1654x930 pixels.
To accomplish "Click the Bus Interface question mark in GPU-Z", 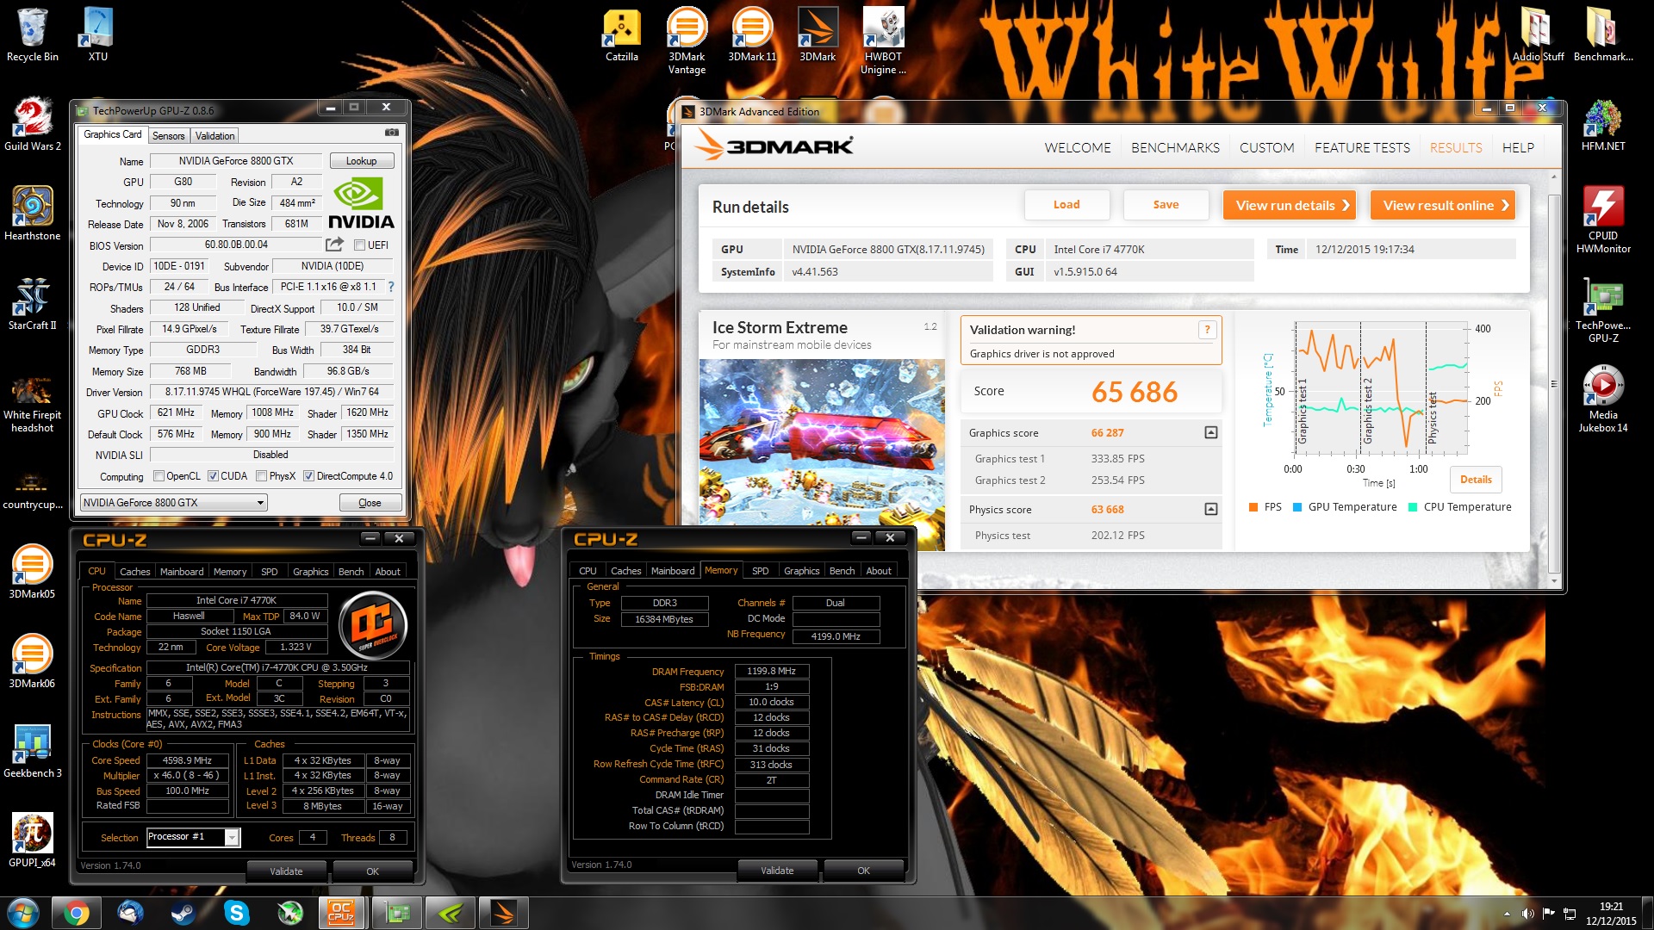I will point(391,287).
